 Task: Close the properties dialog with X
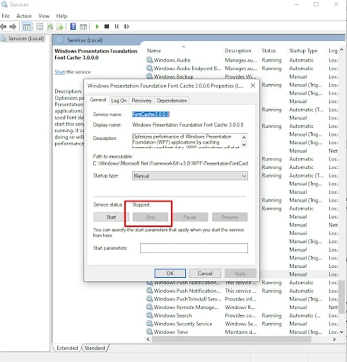pos(253,86)
